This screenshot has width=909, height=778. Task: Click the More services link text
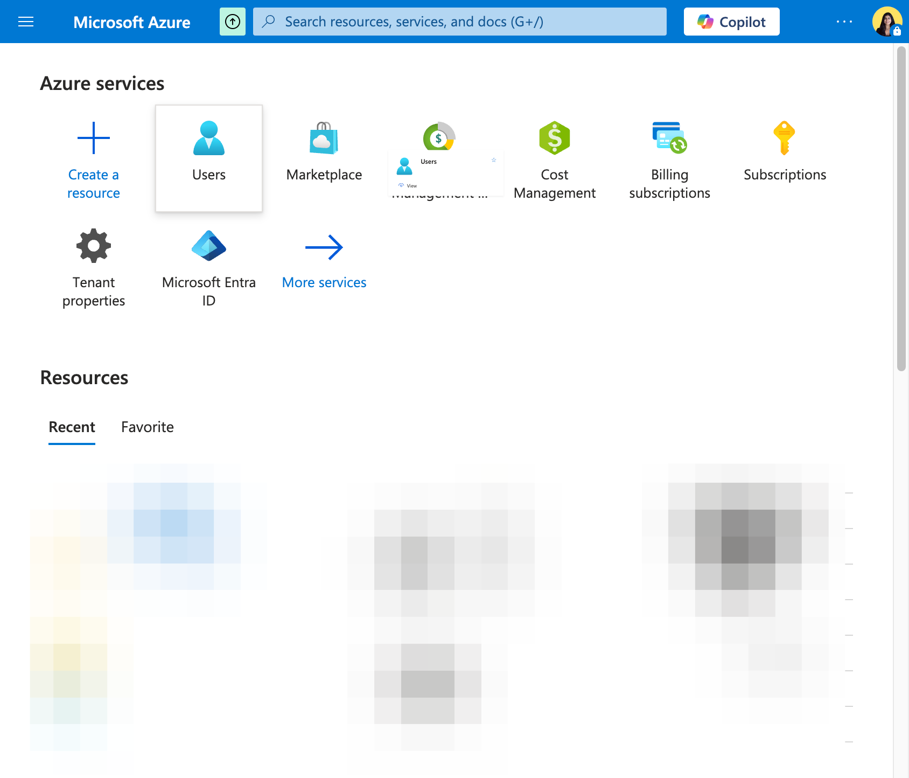click(324, 282)
